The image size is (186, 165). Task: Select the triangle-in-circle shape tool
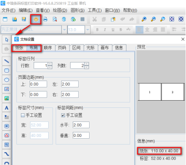[x=6, y=136]
